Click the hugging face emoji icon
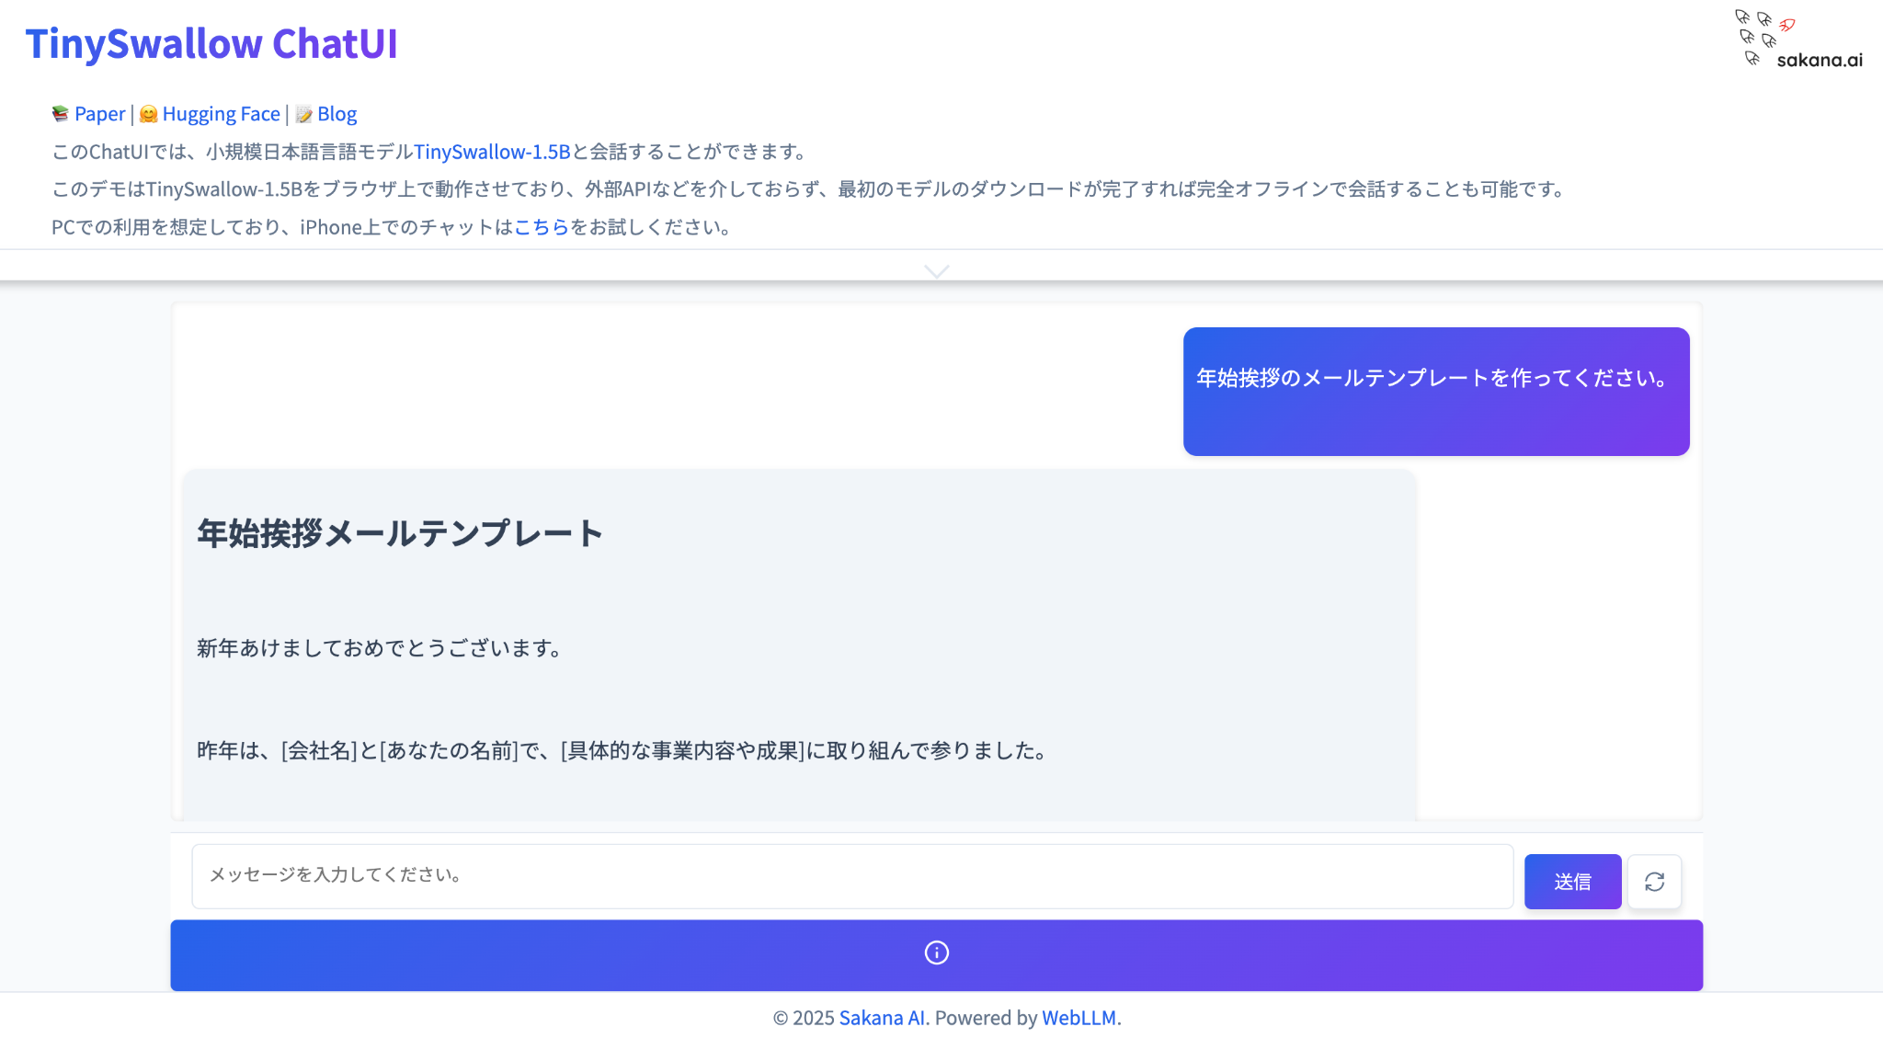This screenshot has width=1883, height=1038. [148, 114]
